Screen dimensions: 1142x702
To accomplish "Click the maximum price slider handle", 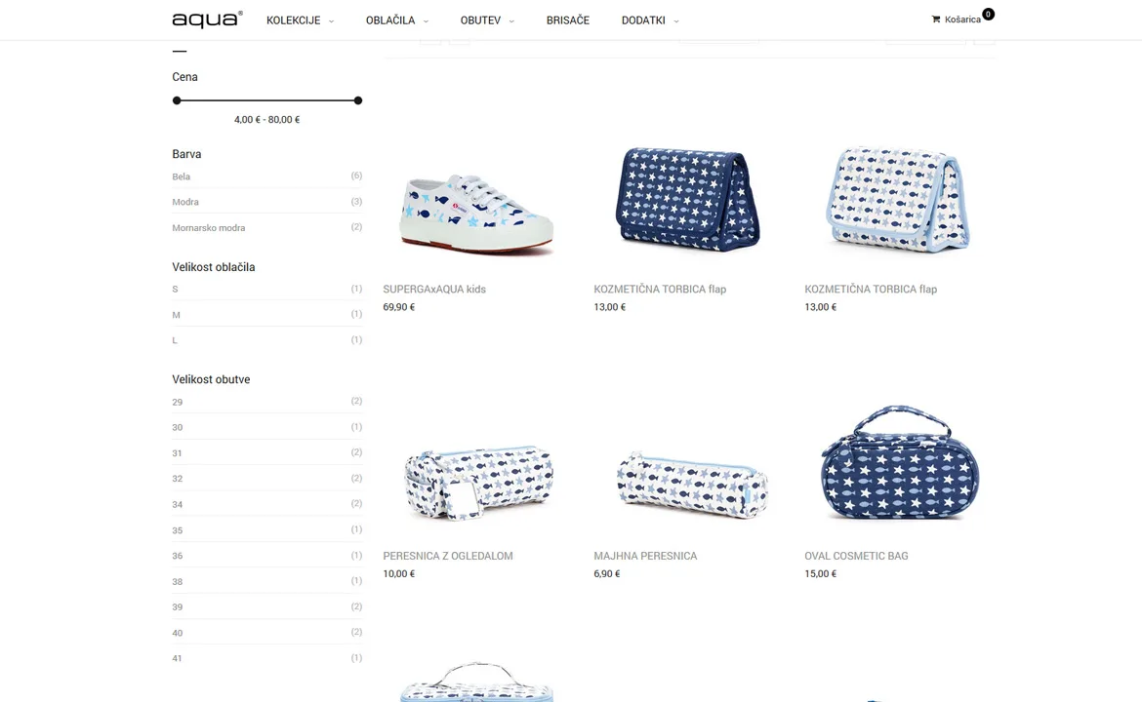I will click(x=357, y=100).
